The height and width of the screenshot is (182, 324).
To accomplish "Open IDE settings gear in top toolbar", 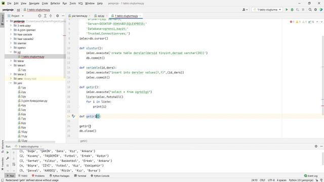I will (315, 10).
